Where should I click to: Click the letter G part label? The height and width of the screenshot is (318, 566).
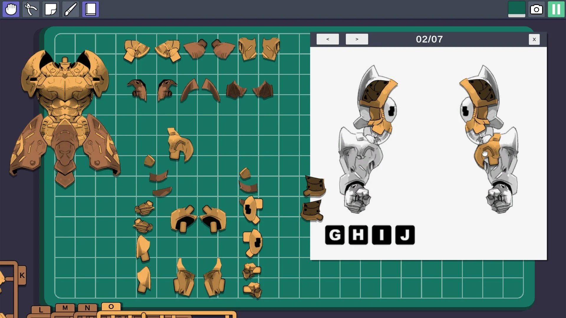coord(335,235)
